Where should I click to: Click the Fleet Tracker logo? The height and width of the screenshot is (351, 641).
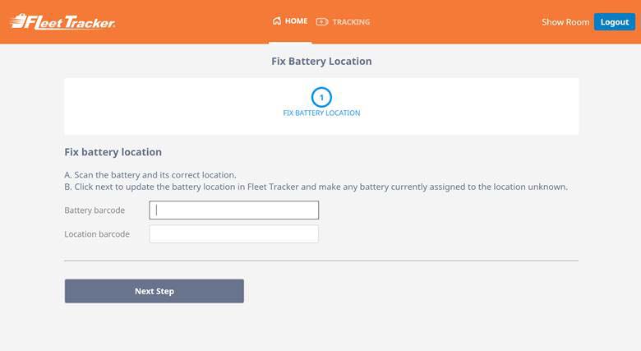[x=62, y=22]
